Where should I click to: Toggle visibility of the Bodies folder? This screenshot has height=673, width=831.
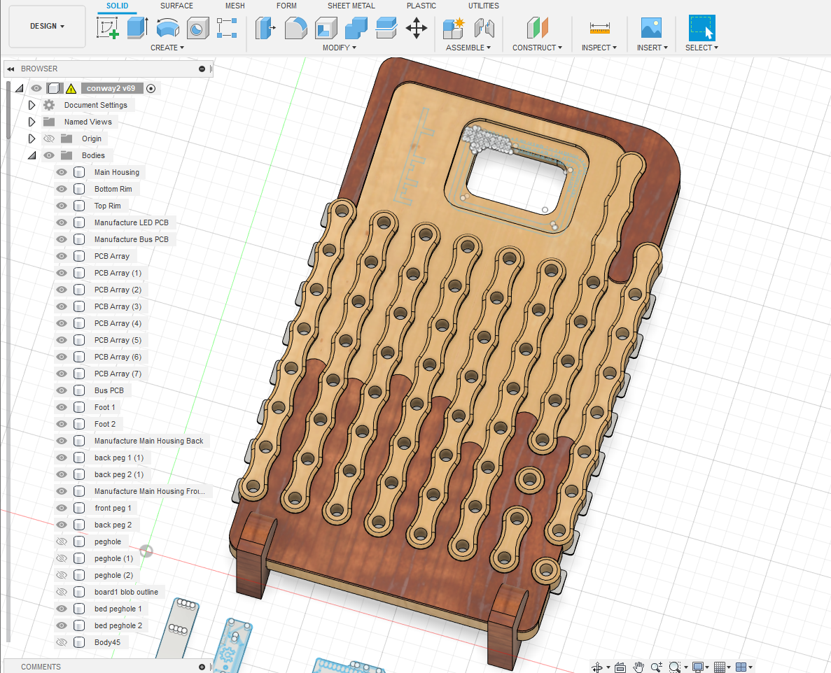click(49, 155)
